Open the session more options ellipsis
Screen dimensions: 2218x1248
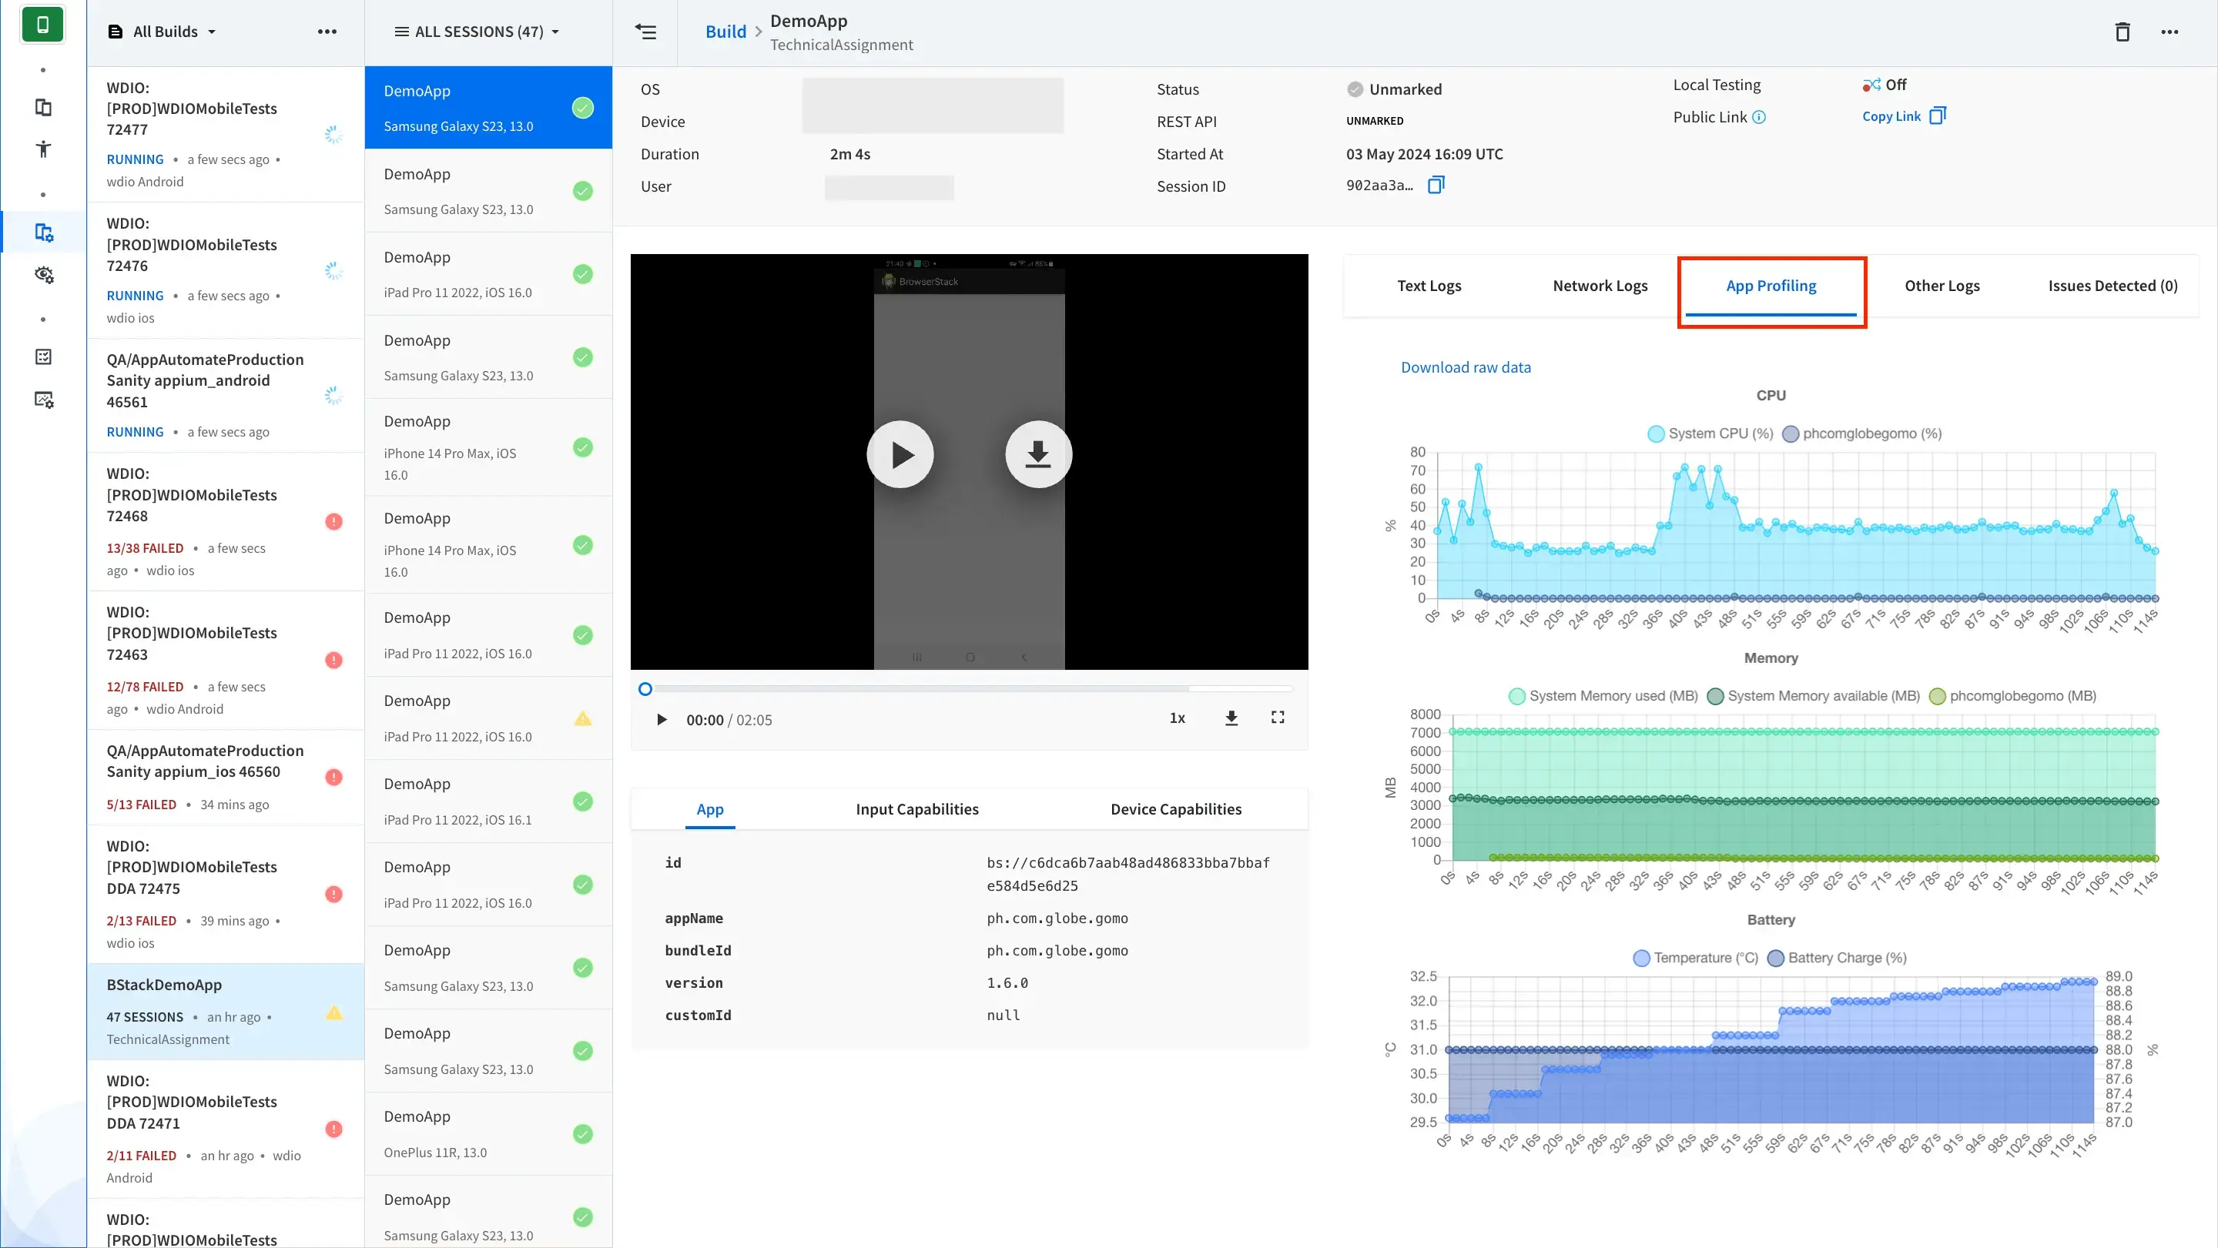[2169, 32]
